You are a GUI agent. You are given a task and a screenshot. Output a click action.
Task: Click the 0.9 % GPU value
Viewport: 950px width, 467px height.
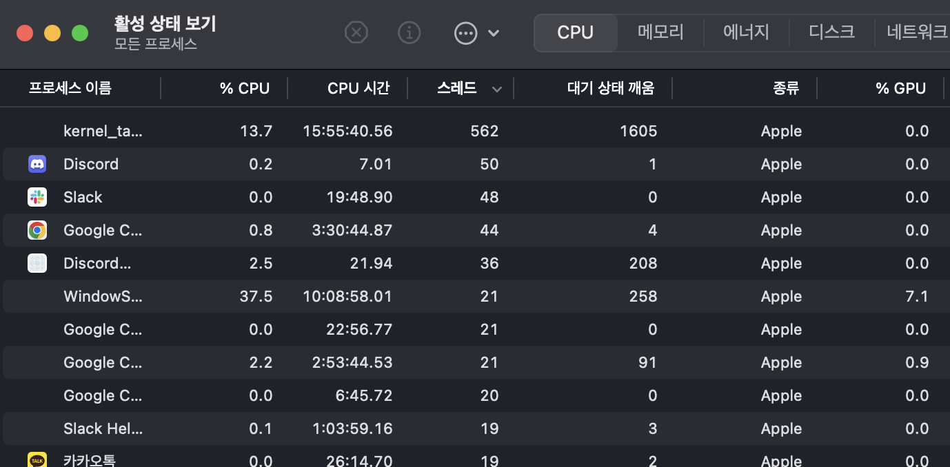(918, 362)
